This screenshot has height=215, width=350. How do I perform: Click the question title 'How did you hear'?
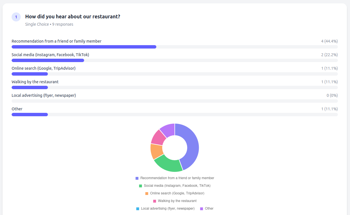[72, 17]
